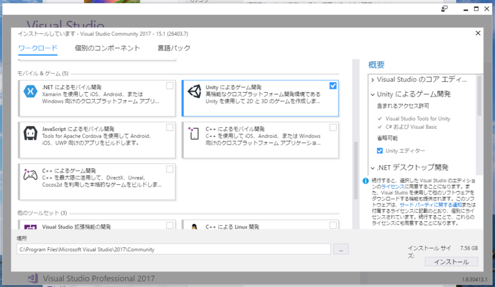Screen dimensions: 495x287
Task: Click the 7.56 GB install size value
Action: click(469, 248)
